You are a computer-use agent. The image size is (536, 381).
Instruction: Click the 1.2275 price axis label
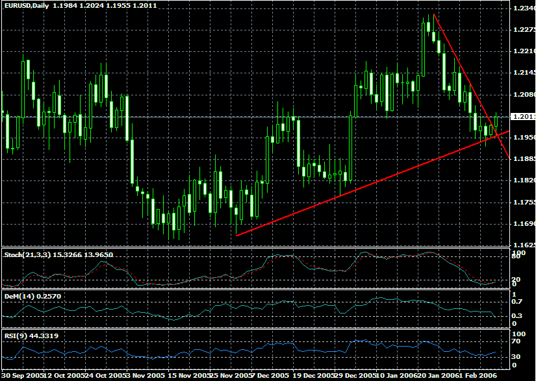[524, 30]
